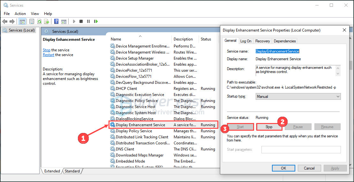Click the Name column header to sort
This screenshot has height=182, width=354.
pos(116,39)
